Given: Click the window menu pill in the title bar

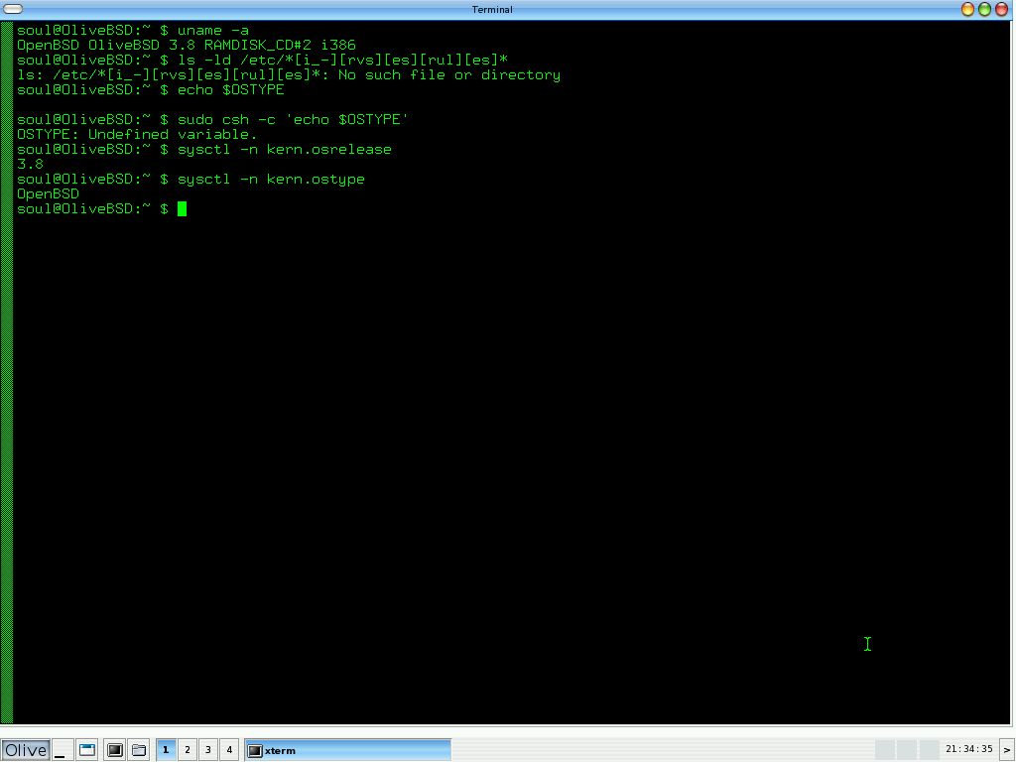Looking at the screenshot, I should (13, 9).
